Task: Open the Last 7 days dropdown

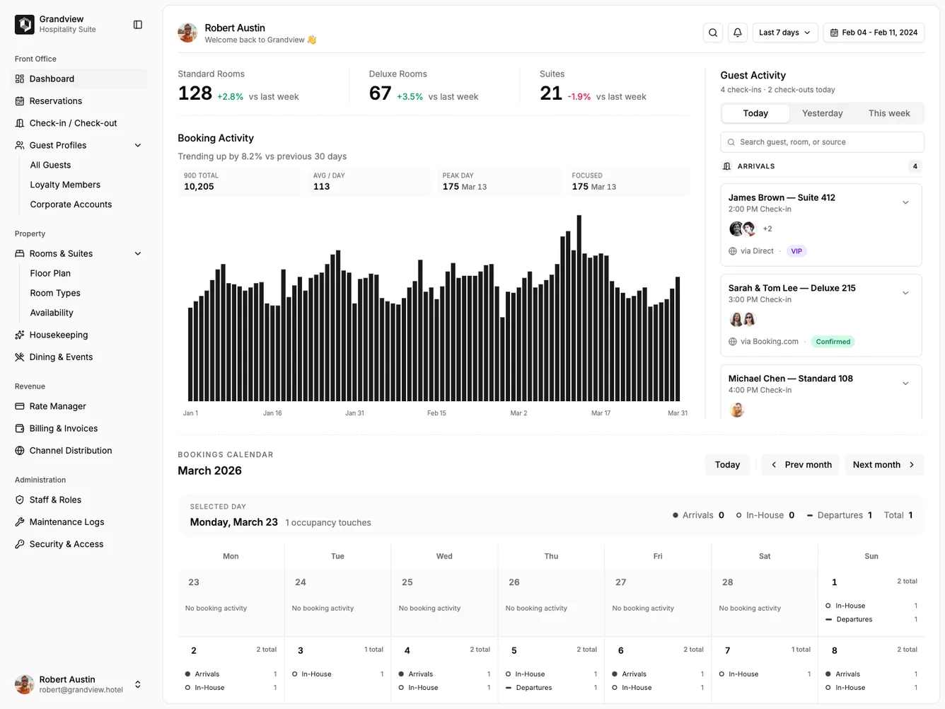Action: 784,32
